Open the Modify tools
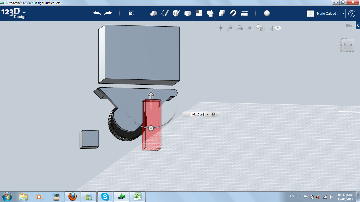Screen dimensions: 360x202 coord(188,13)
